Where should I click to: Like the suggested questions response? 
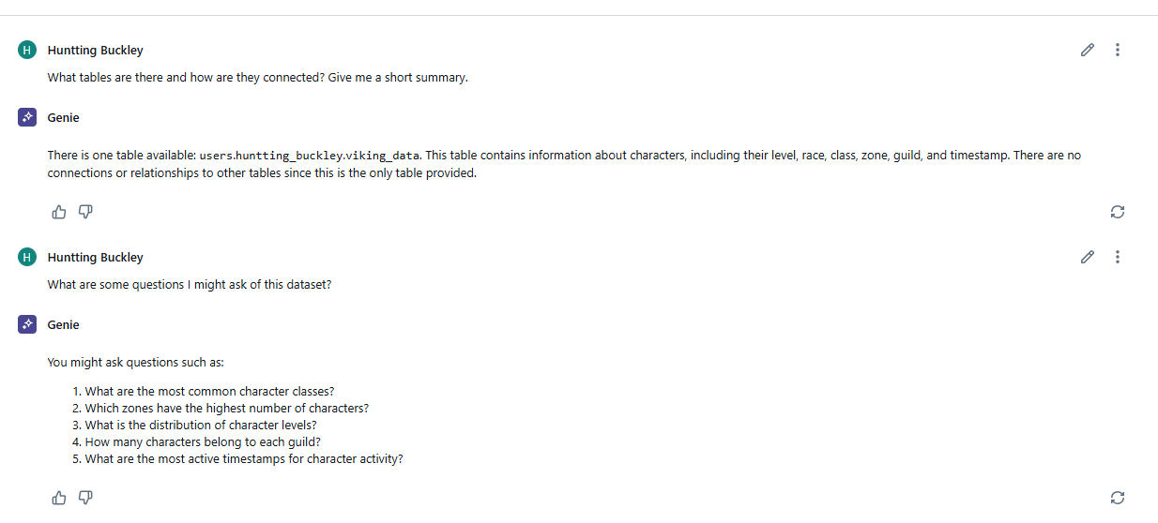(59, 498)
